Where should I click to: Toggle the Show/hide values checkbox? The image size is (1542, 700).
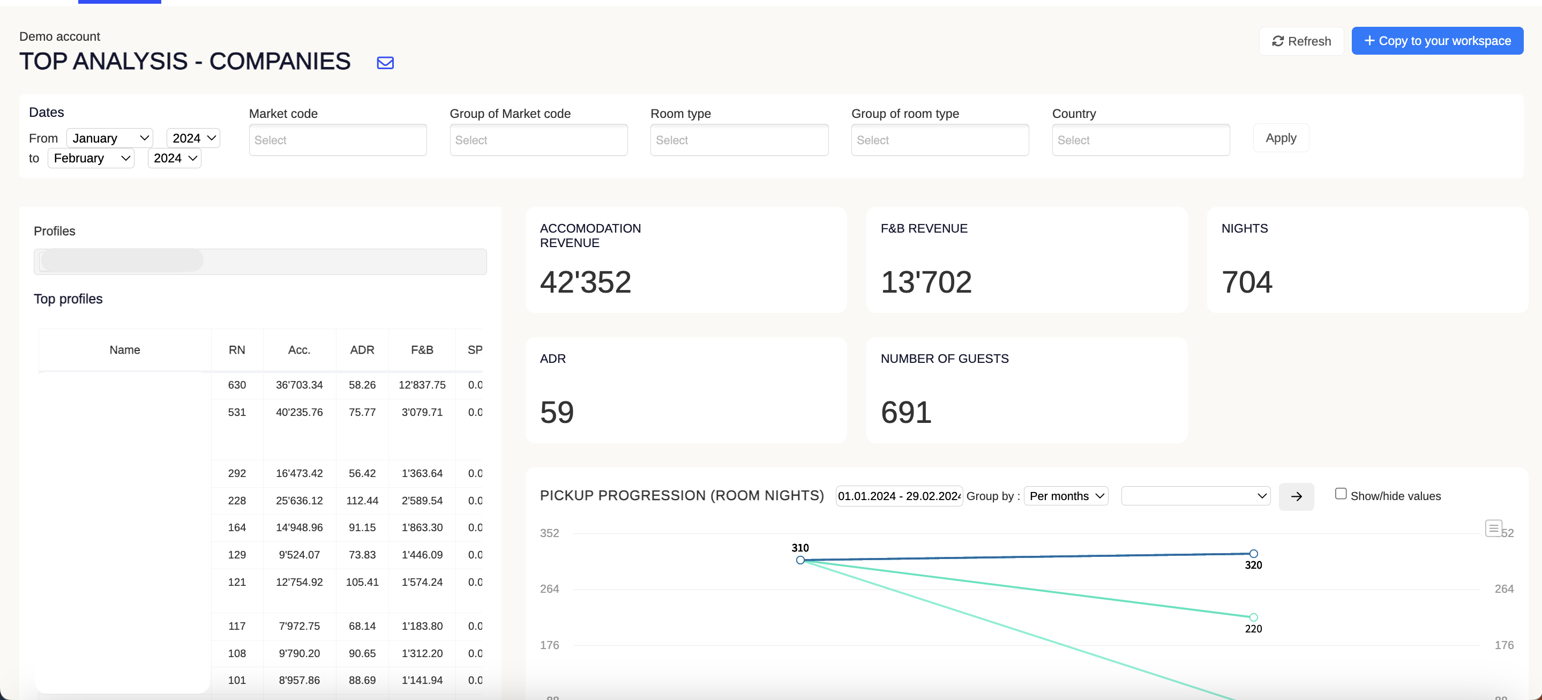(1340, 494)
